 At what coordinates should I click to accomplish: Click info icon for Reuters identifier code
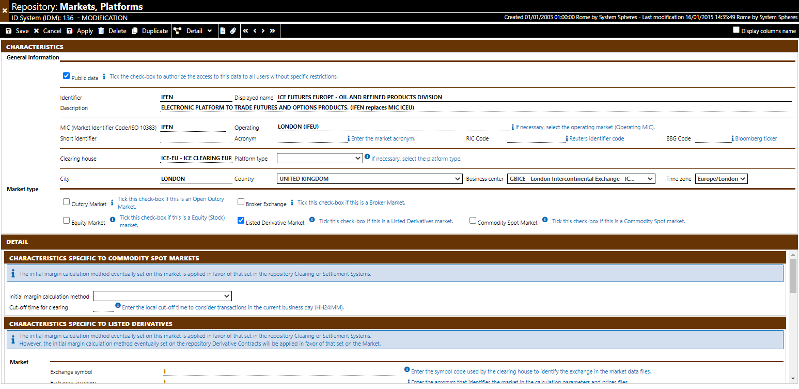click(567, 138)
